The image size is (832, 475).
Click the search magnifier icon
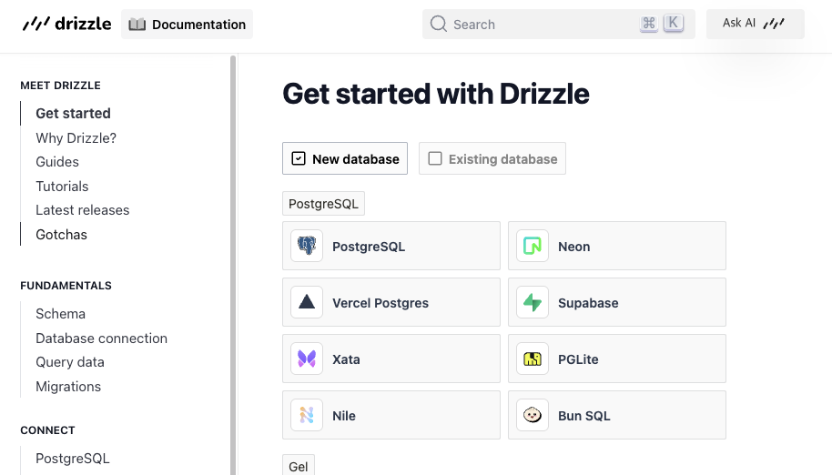pos(438,24)
